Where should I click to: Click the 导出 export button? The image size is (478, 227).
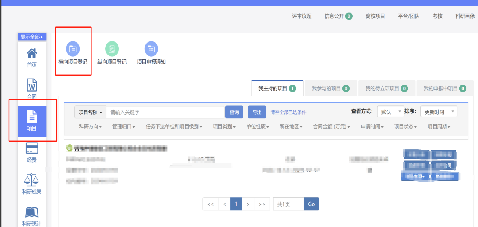(x=257, y=112)
